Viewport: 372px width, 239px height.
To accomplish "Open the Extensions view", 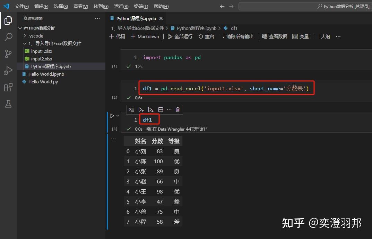I will coord(8,87).
